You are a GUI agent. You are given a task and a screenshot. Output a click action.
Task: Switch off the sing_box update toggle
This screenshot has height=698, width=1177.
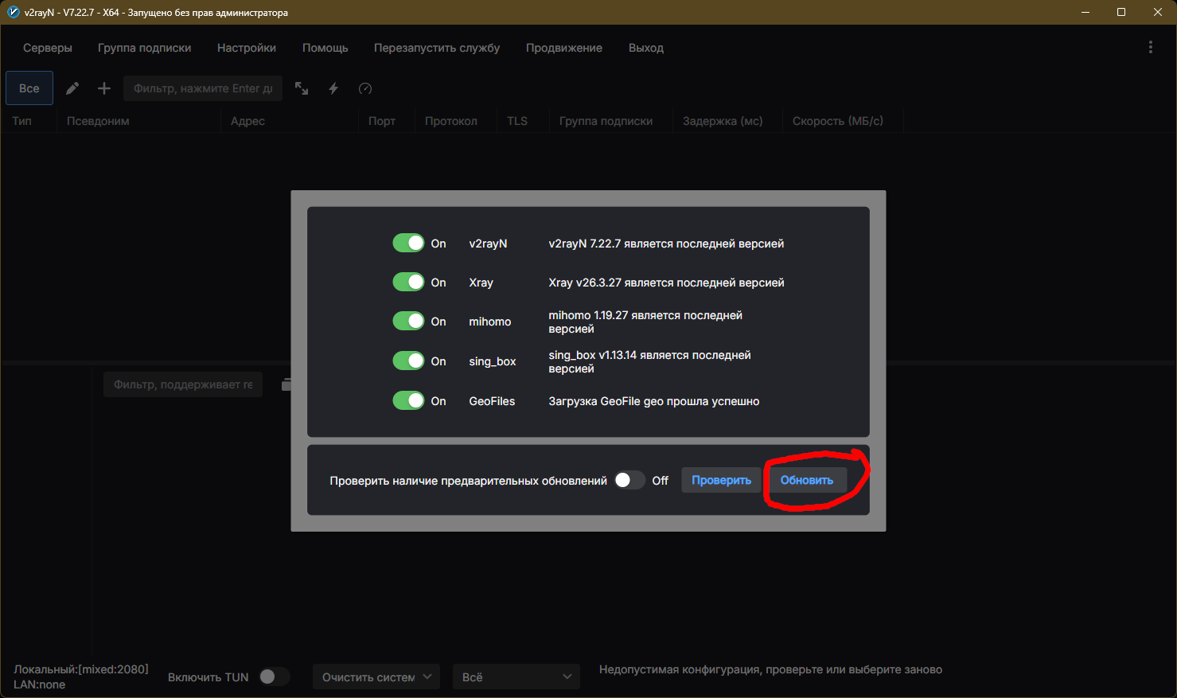click(409, 361)
